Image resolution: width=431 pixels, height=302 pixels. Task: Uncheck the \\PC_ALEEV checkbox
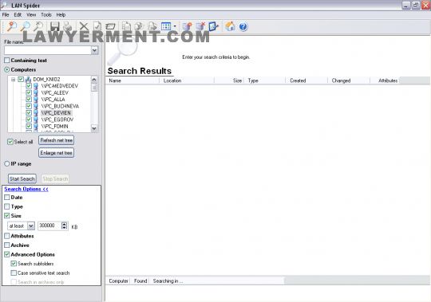[x=29, y=92]
